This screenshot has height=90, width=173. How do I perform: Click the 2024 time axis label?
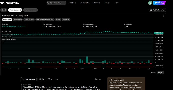click(x=95, y=69)
